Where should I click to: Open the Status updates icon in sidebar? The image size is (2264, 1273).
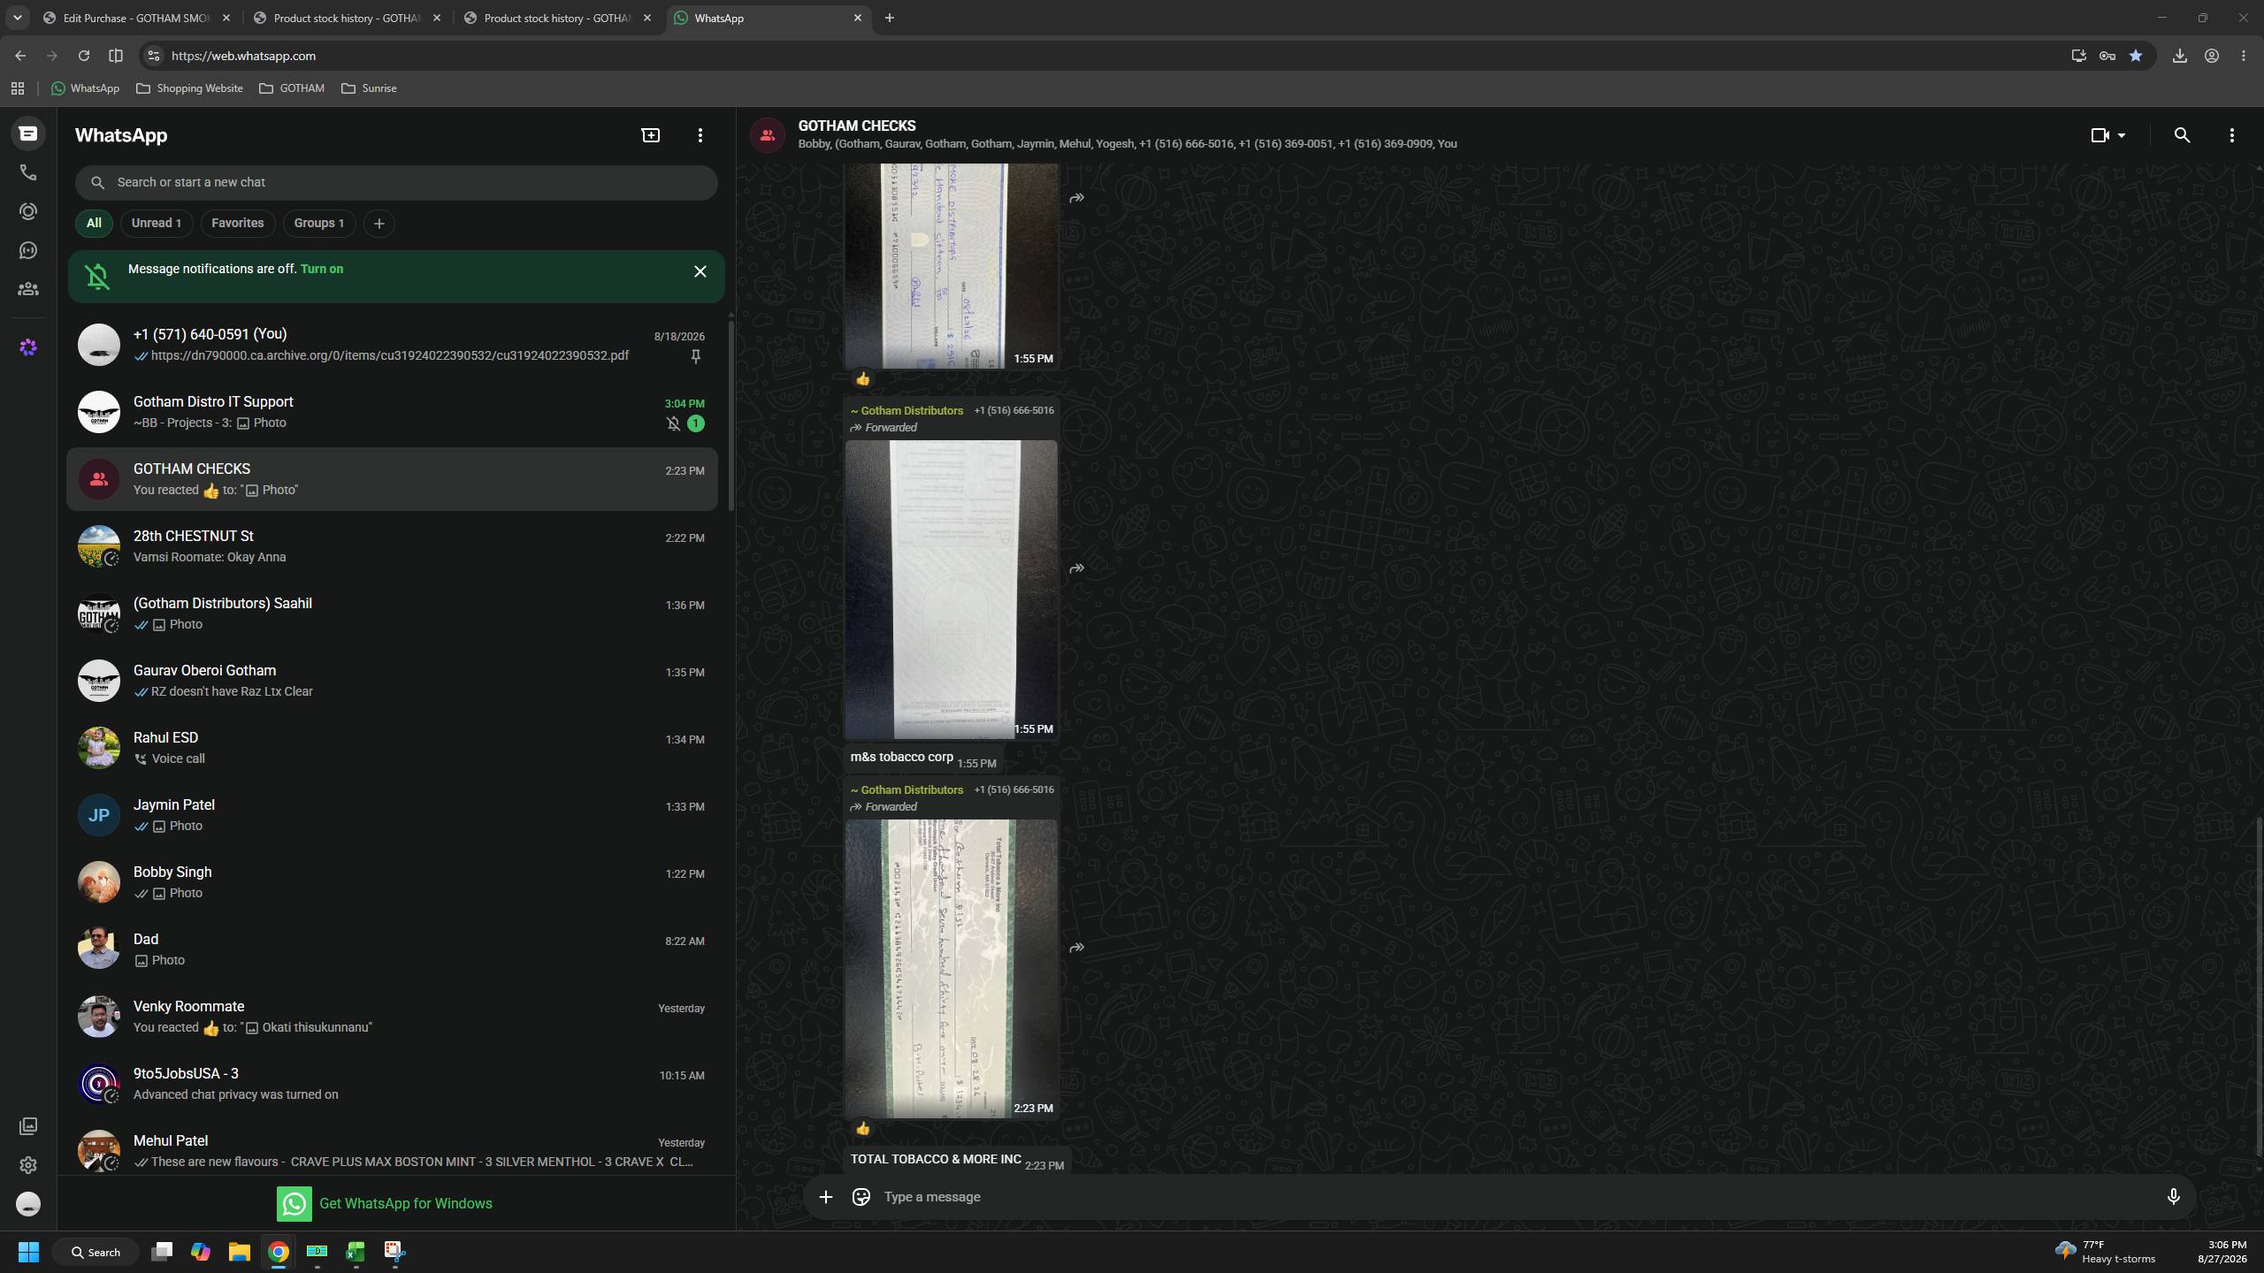tap(28, 211)
